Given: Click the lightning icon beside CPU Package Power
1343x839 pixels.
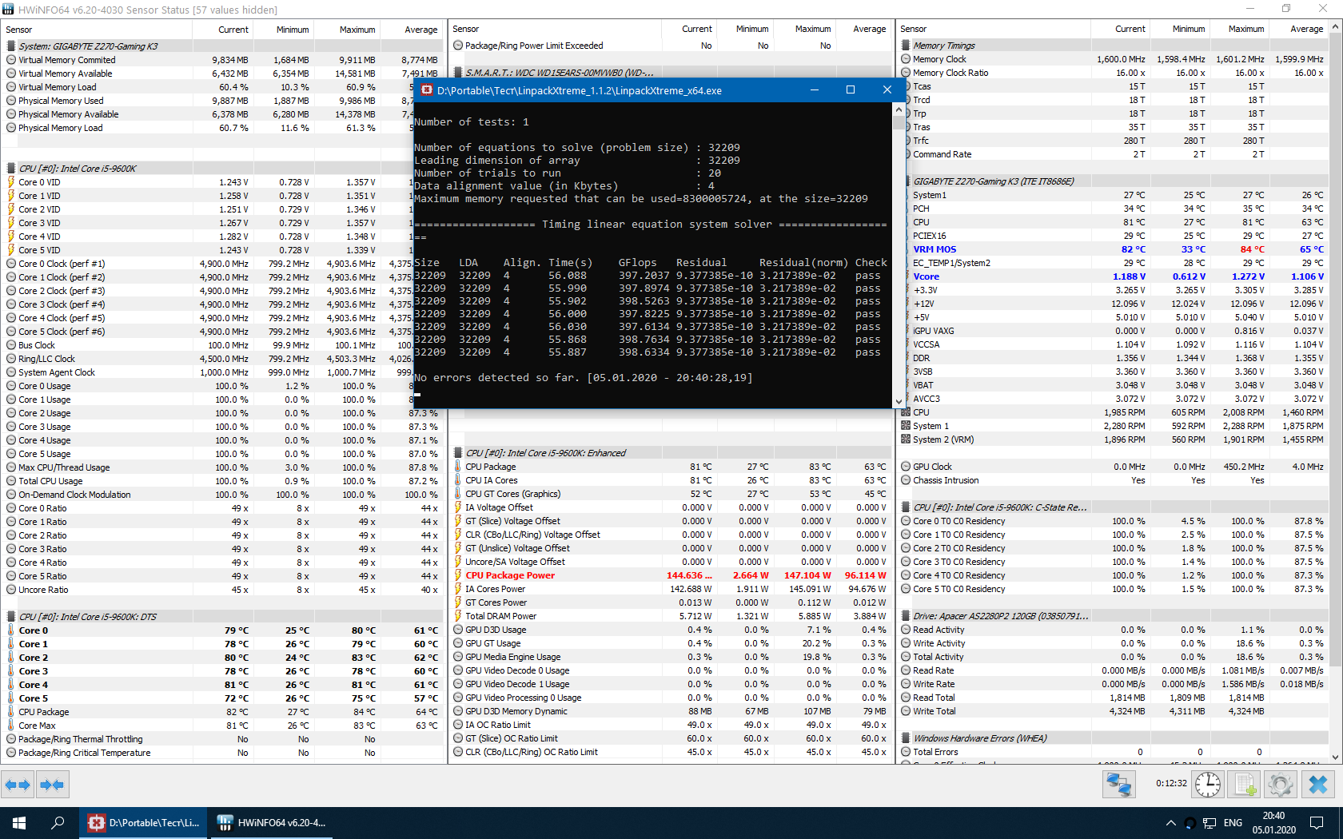Looking at the screenshot, I should tap(458, 575).
